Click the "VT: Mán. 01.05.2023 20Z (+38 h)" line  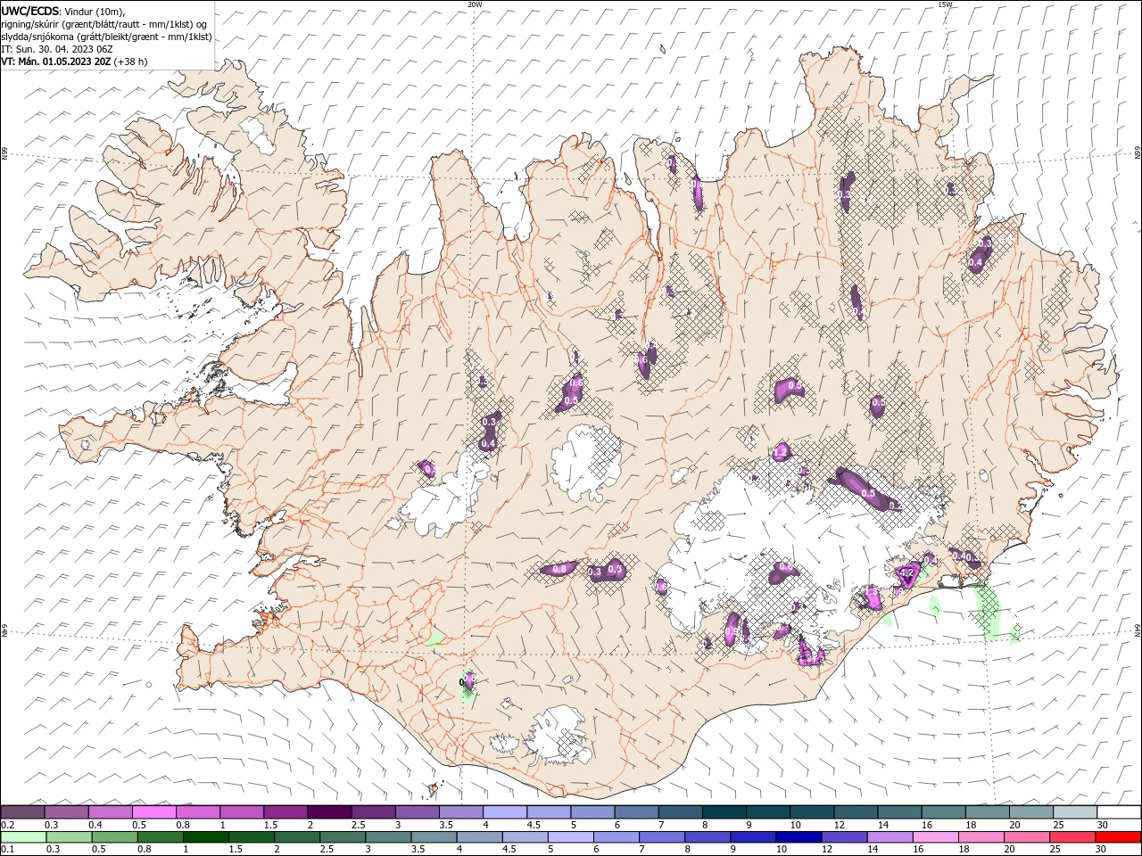click(74, 62)
